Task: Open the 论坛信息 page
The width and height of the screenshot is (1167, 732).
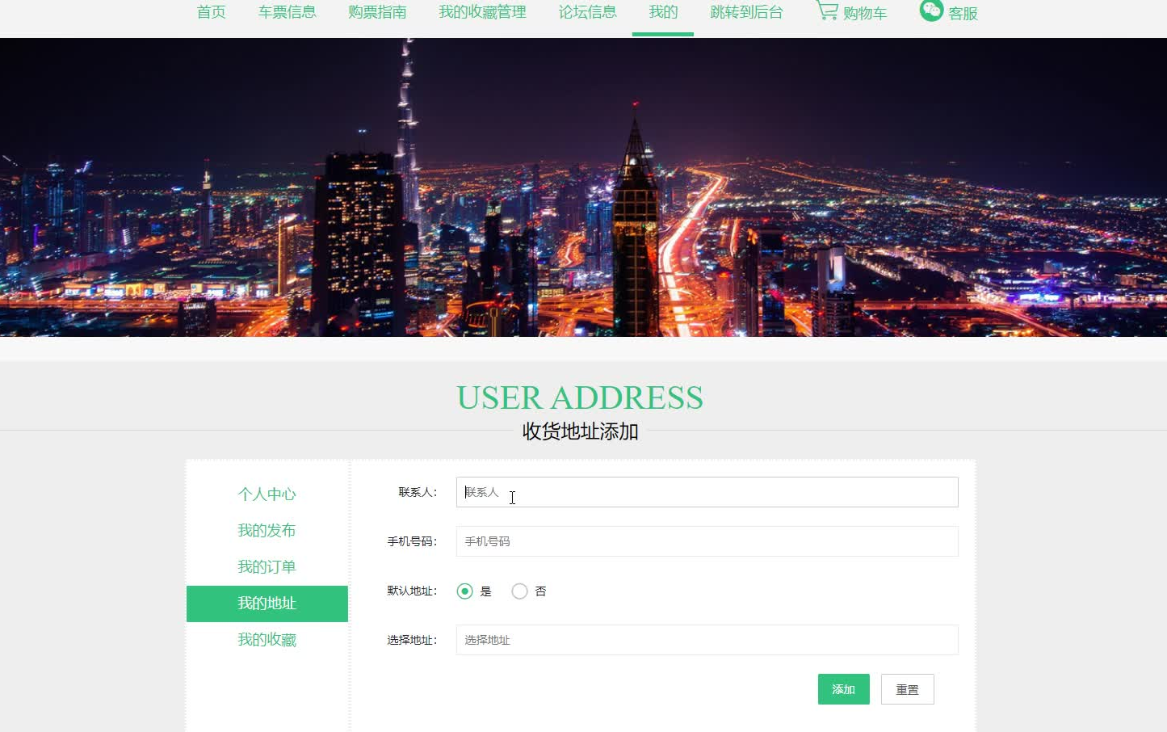Action: (587, 11)
